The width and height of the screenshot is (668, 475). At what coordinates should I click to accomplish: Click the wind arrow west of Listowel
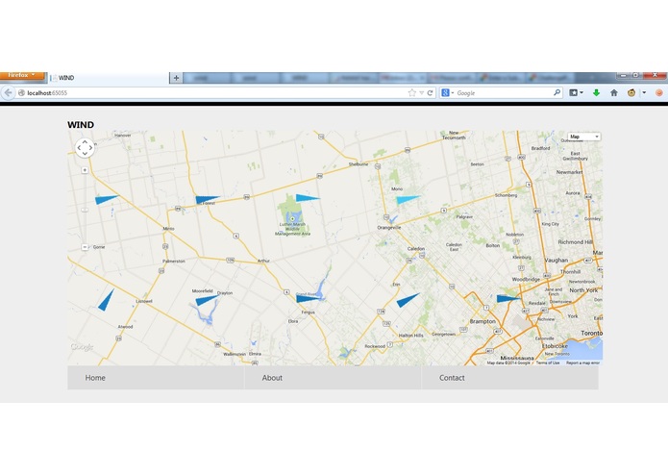point(107,300)
